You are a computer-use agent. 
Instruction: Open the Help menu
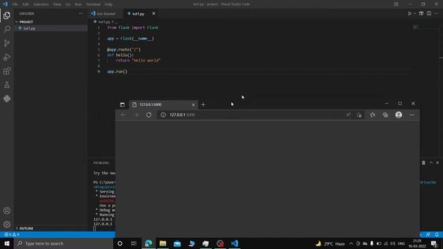[x=109, y=4]
